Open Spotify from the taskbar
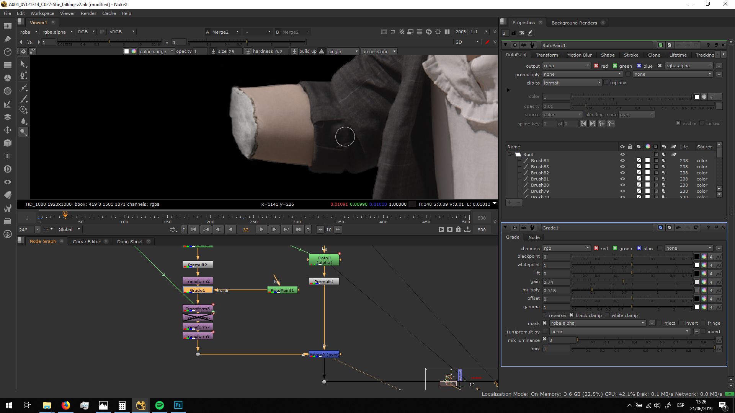 (160, 405)
